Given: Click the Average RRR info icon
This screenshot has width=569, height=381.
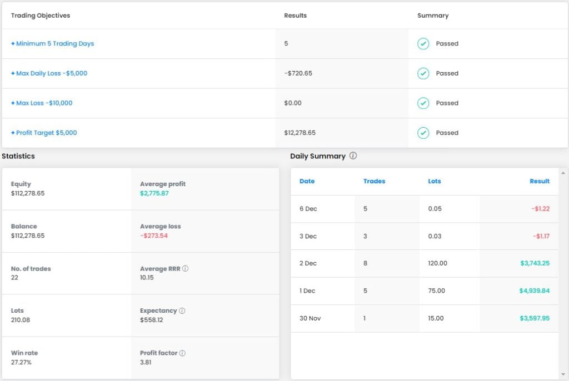Looking at the screenshot, I should (x=185, y=269).
